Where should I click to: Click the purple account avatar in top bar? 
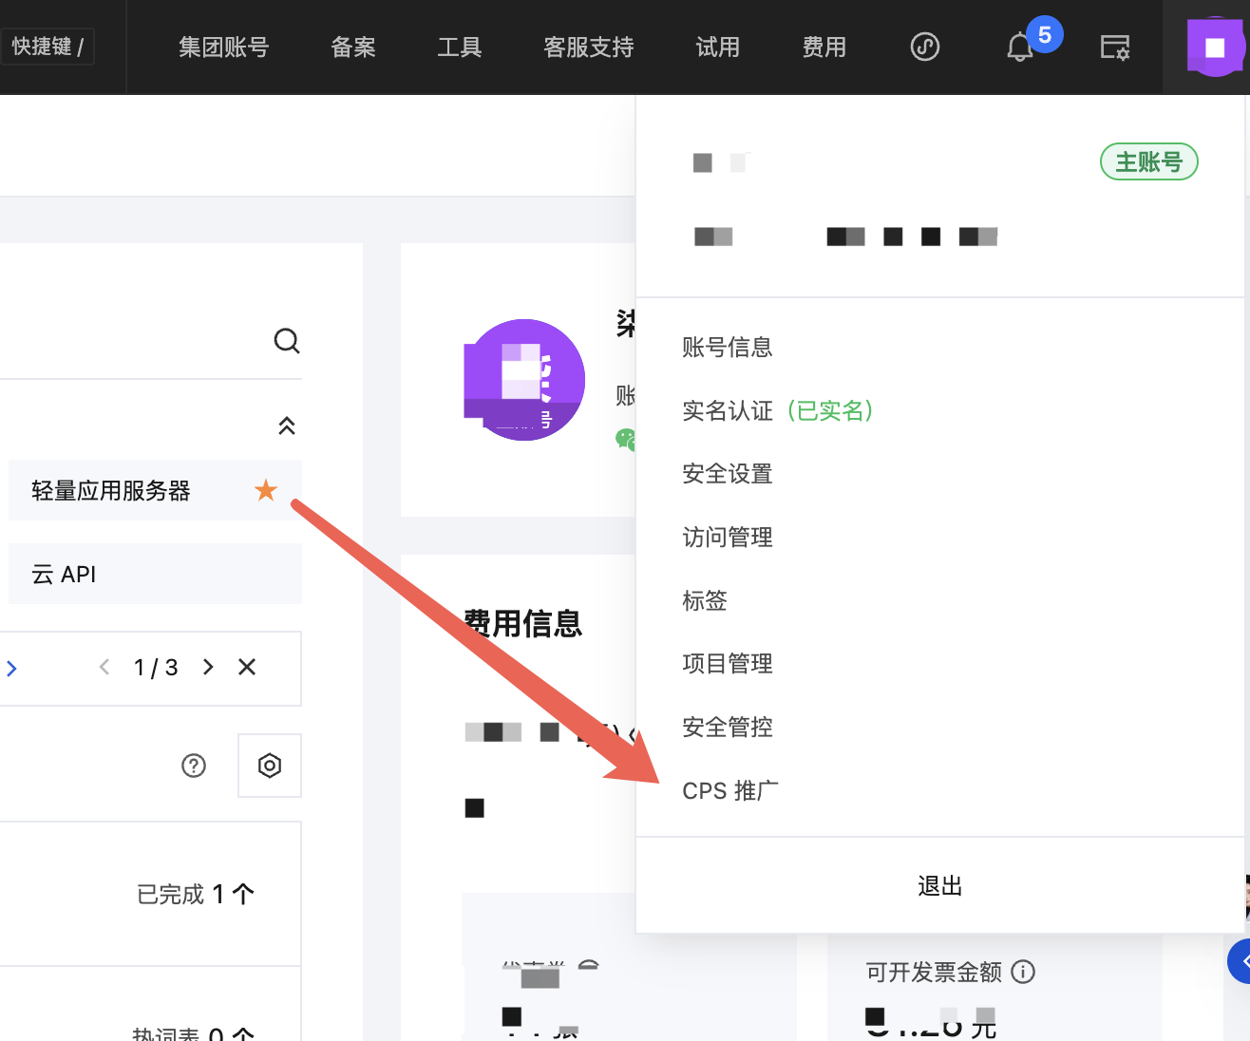[1215, 47]
